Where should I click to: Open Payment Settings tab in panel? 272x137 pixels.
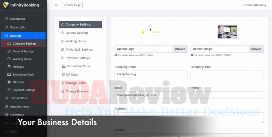point(80,58)
